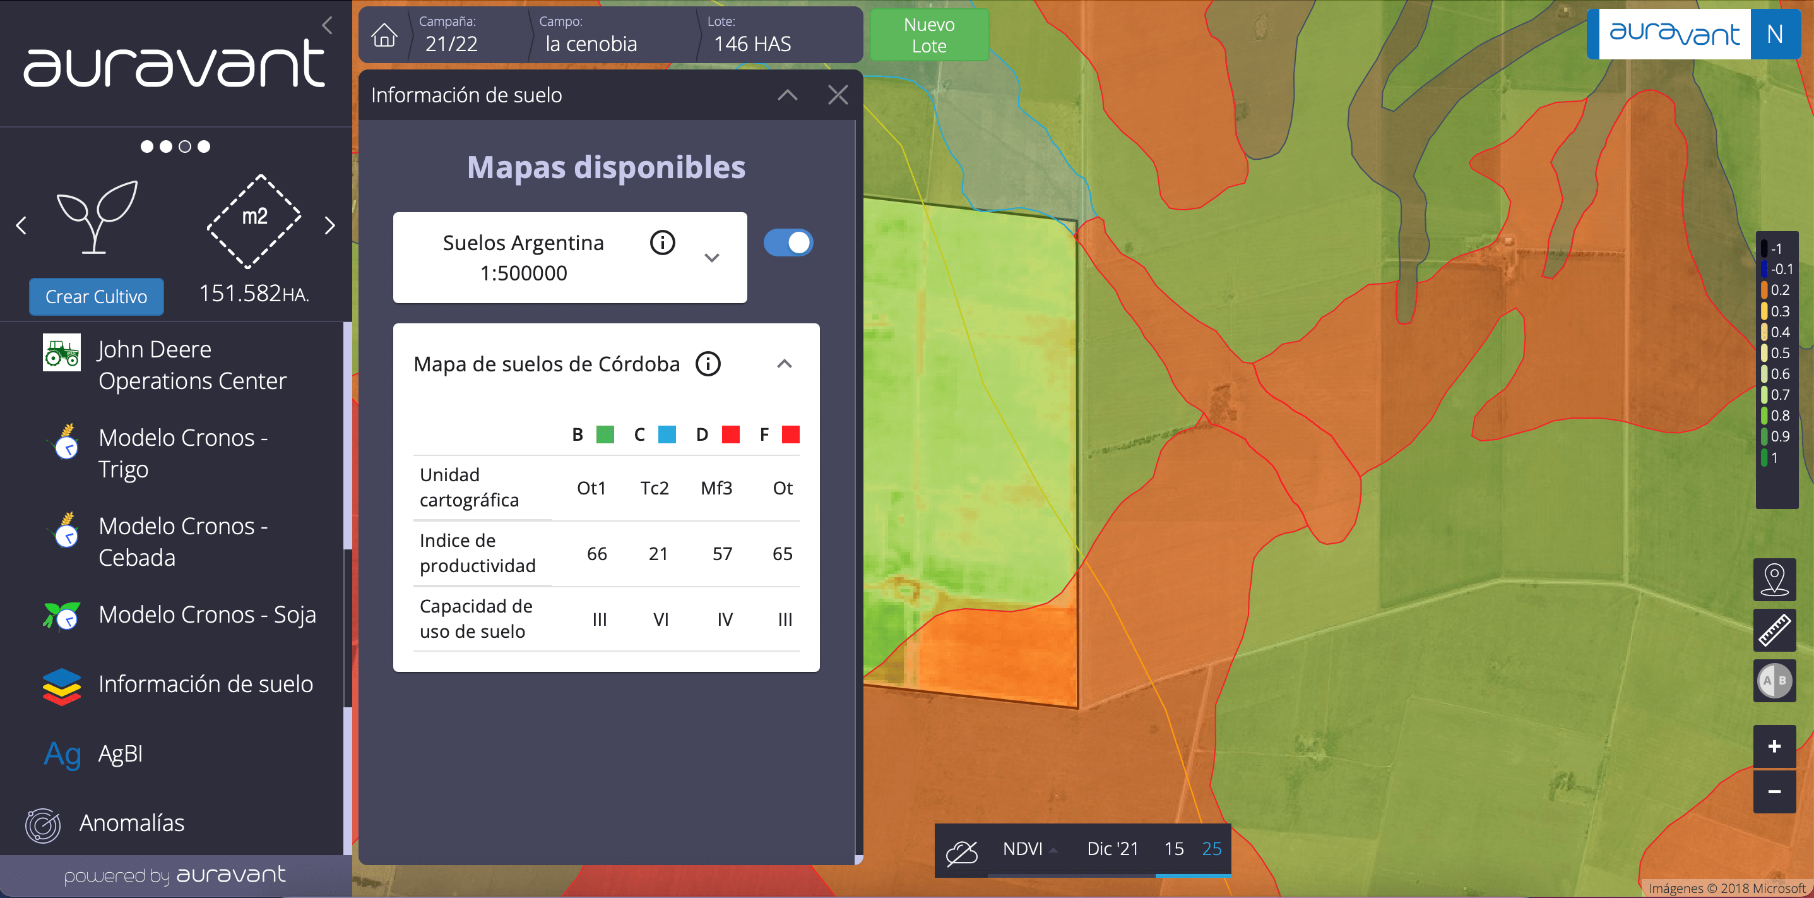Click red F legend swatch
Viewport: 1814px width, 898px height.
[791, 434]
